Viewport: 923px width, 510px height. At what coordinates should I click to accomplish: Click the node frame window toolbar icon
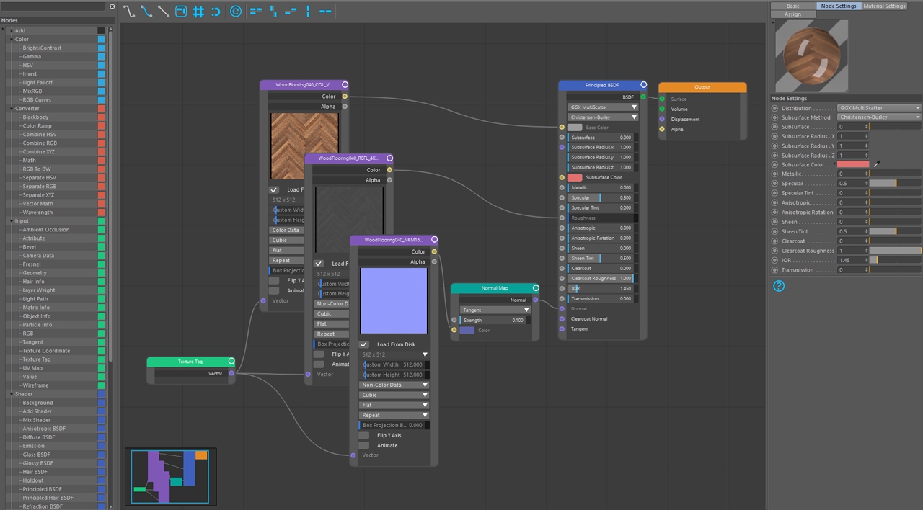point(181,12)
